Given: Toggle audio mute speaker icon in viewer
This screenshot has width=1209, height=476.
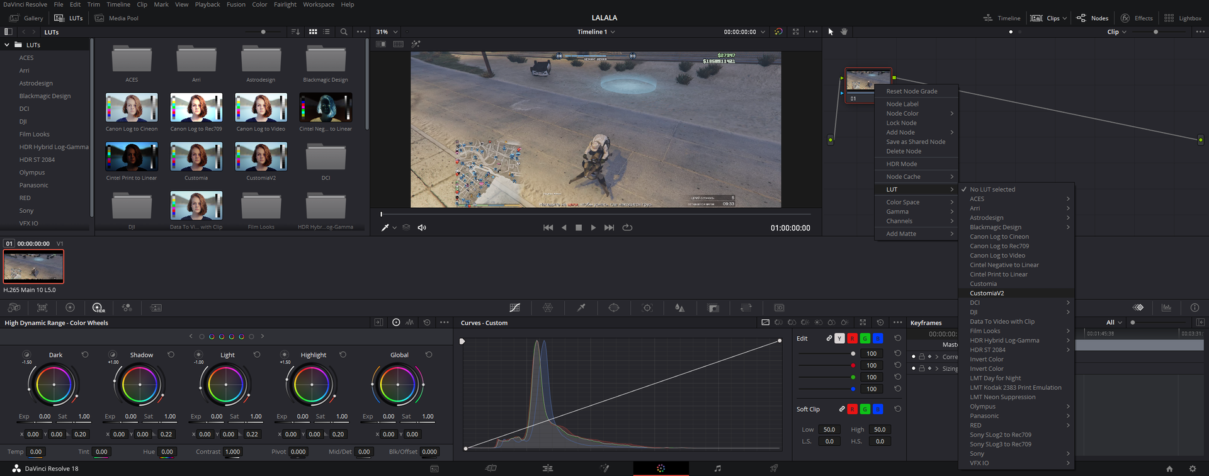Looking at the screenshot, I should point(422,228).
